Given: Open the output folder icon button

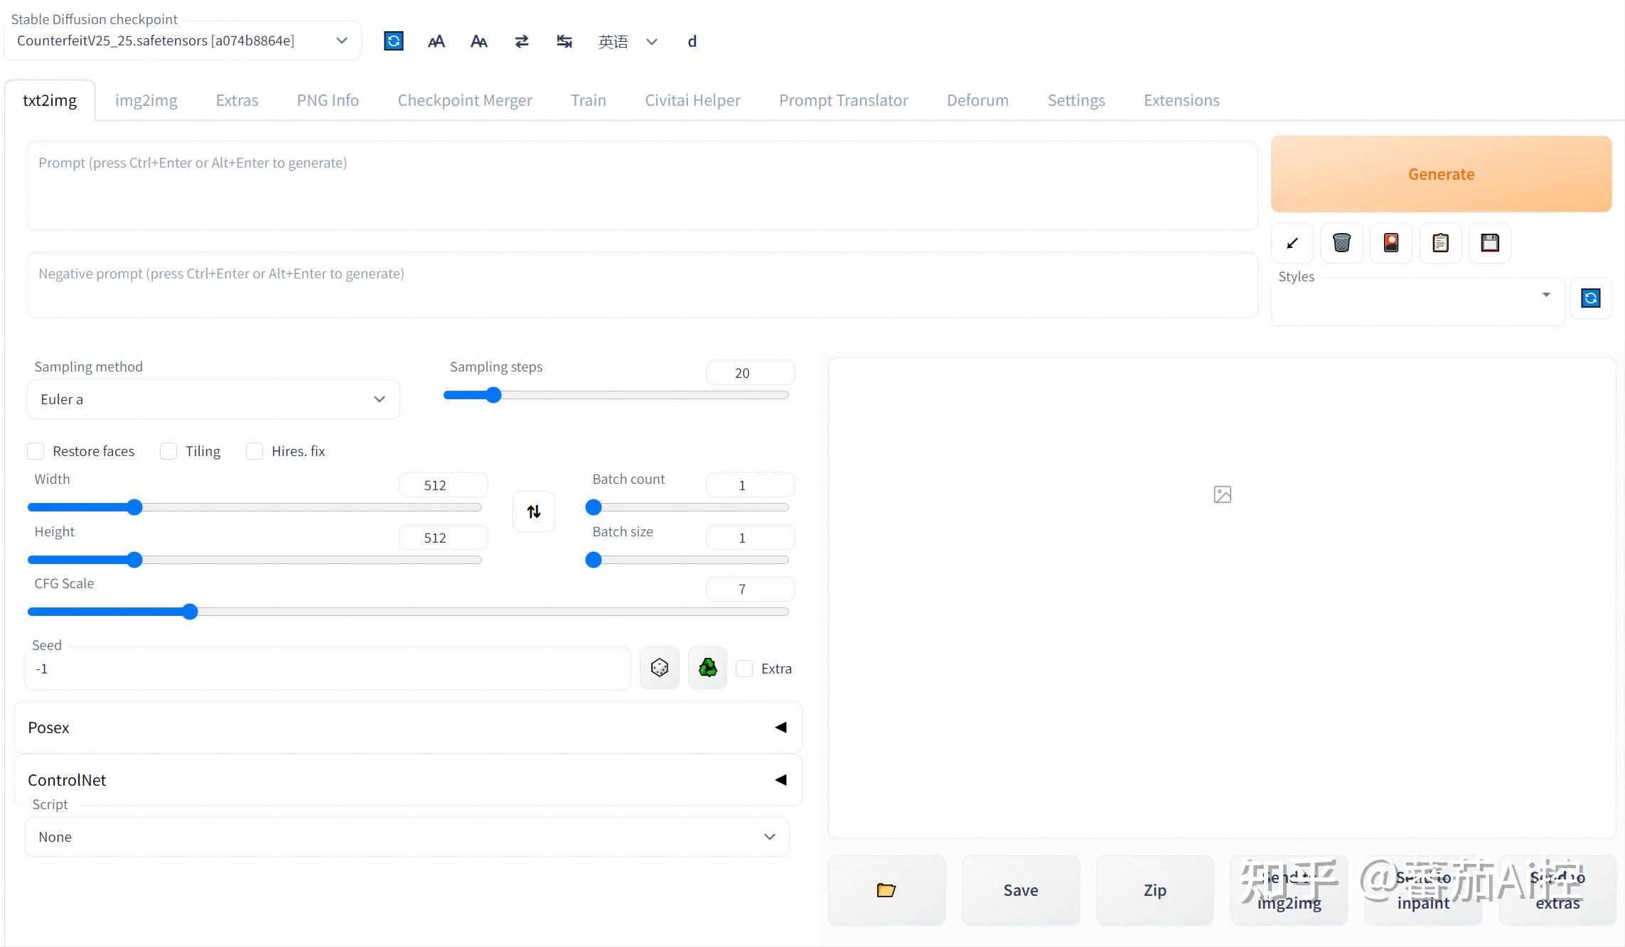Looking at the screenshot, I should [886, 890].
